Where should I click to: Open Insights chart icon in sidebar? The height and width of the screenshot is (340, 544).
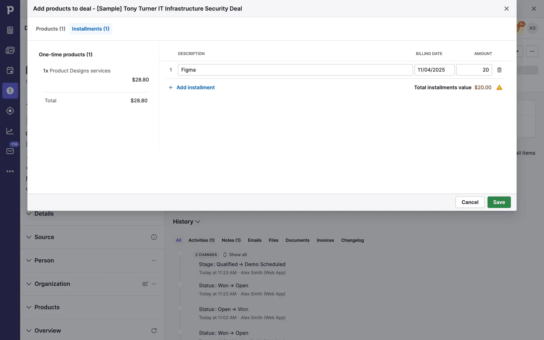pos(10,131)
